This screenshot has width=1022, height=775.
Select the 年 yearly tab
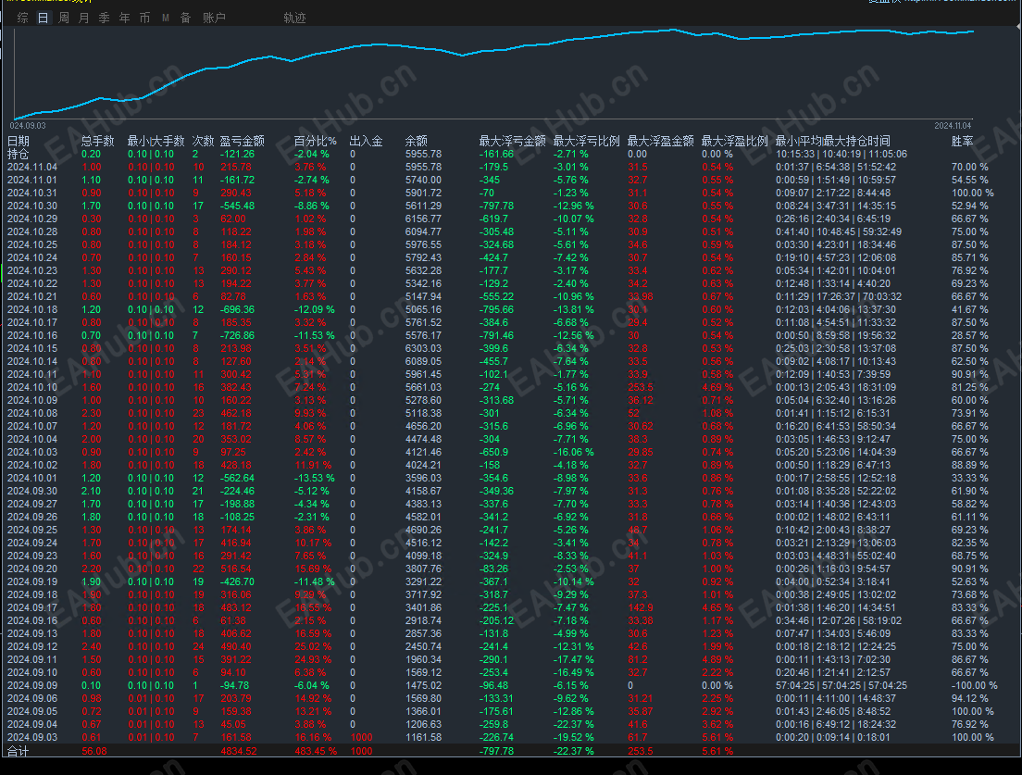click(x=124, y=18)
